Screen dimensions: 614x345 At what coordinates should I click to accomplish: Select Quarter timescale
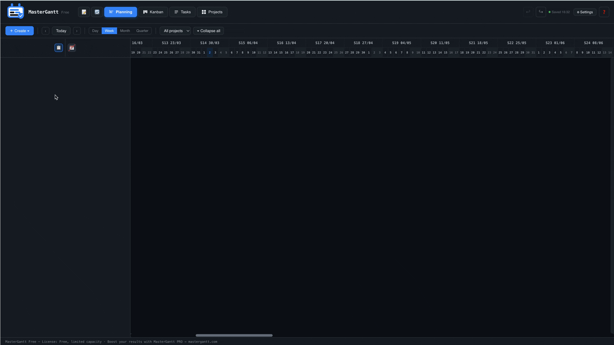coord(142,31)
